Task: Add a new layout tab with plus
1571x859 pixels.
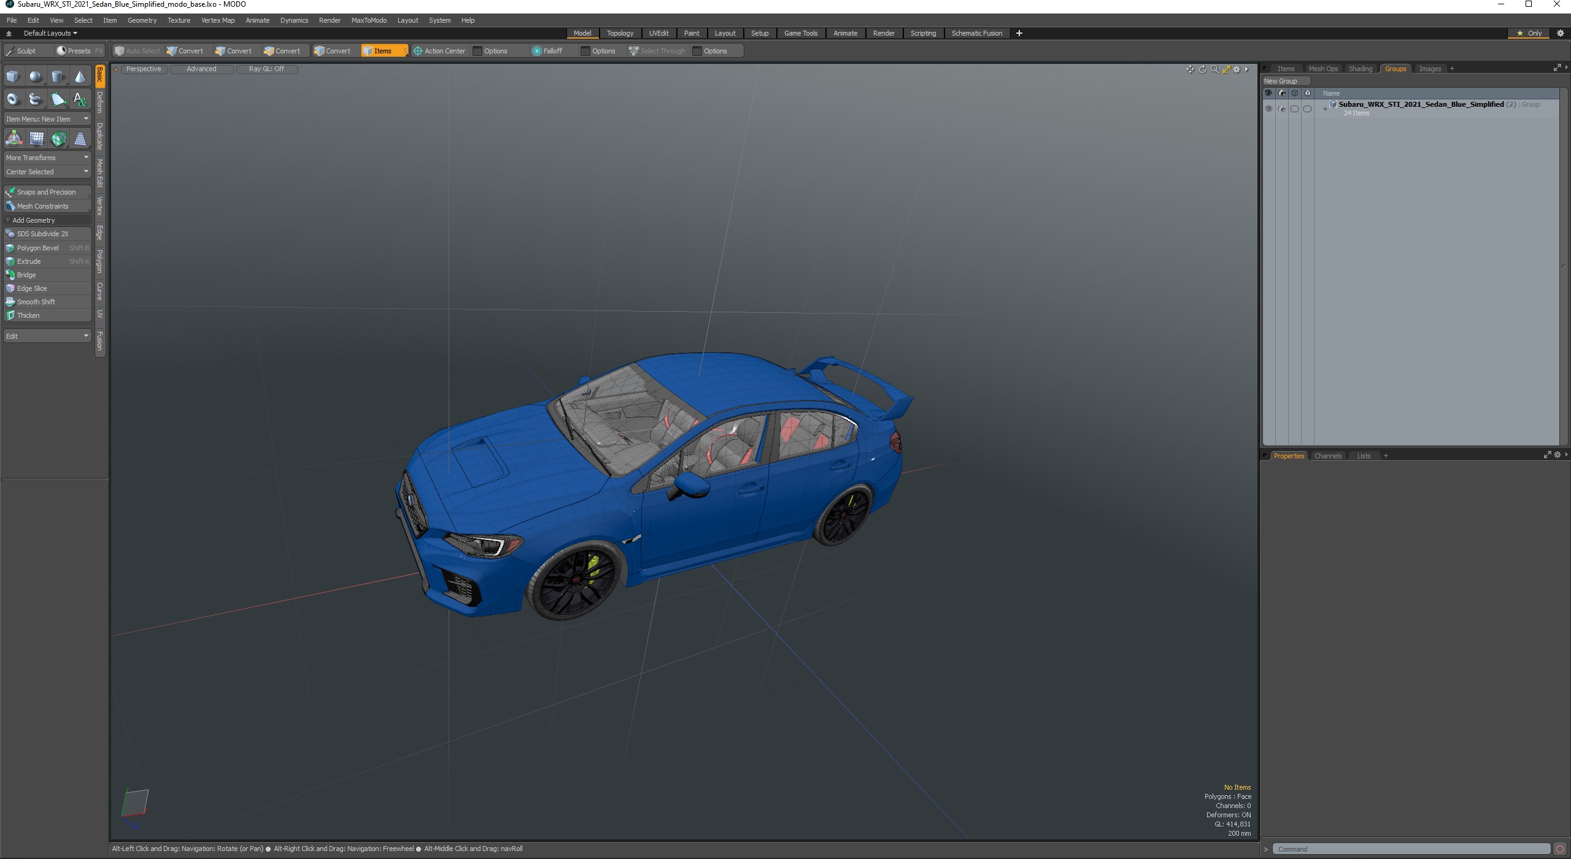Action: pyautogui.click(x=1019, y=33)
